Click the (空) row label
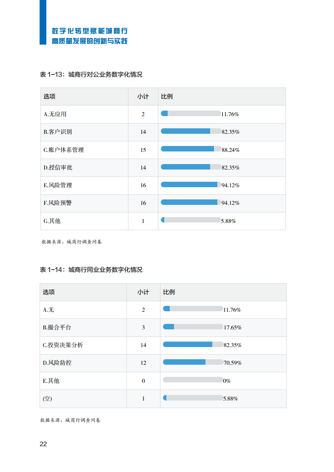The image size is (334, 472). coord(47,398)
